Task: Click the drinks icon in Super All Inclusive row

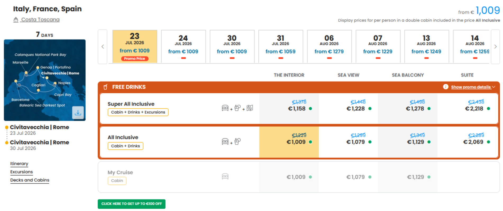Action: [237, 108]
